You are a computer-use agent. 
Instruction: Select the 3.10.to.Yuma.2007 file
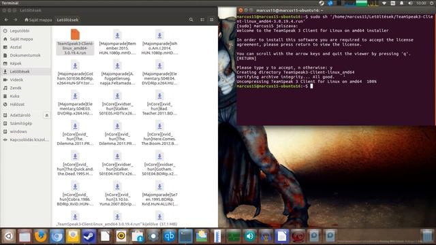click(117, 194)
